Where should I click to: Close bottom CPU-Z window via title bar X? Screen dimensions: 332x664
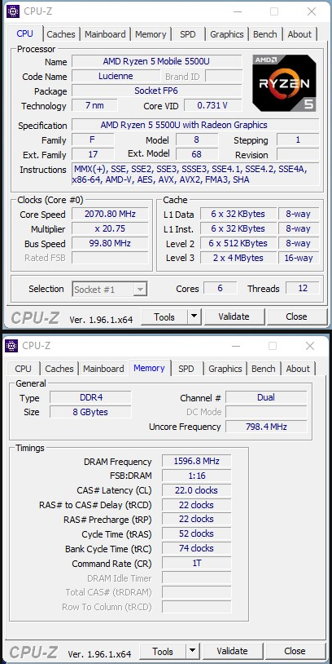click(309, 346)
